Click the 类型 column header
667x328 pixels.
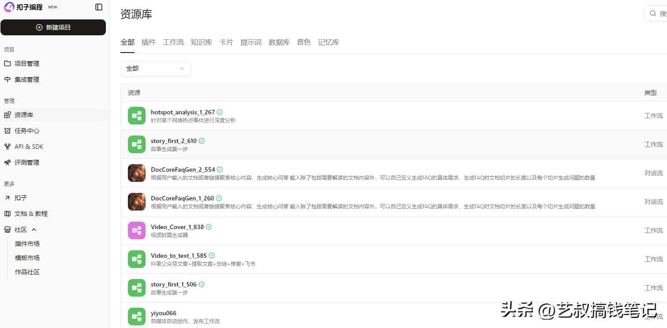pos(650,93)
